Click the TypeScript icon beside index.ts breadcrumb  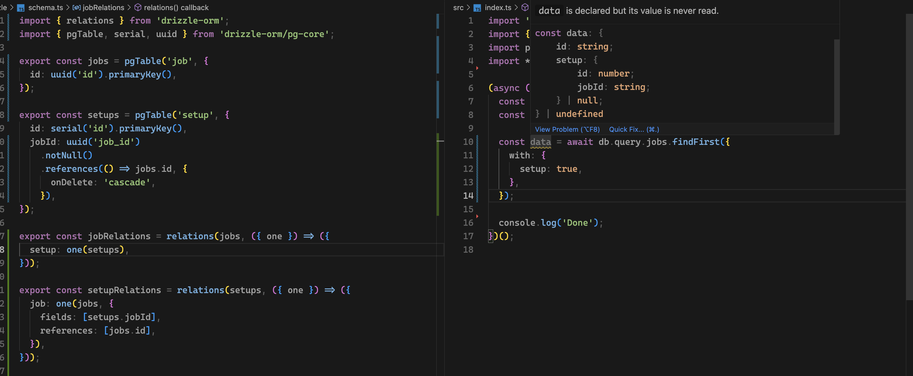tap(477, 8)
